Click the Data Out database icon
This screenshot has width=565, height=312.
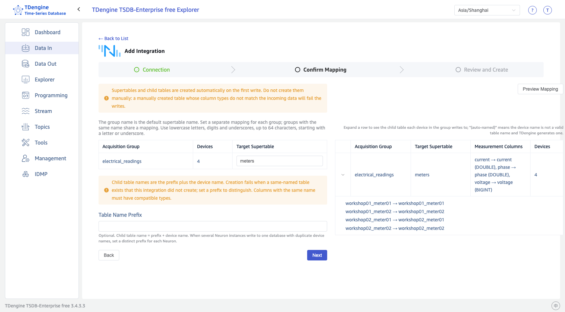click(26, 64)
